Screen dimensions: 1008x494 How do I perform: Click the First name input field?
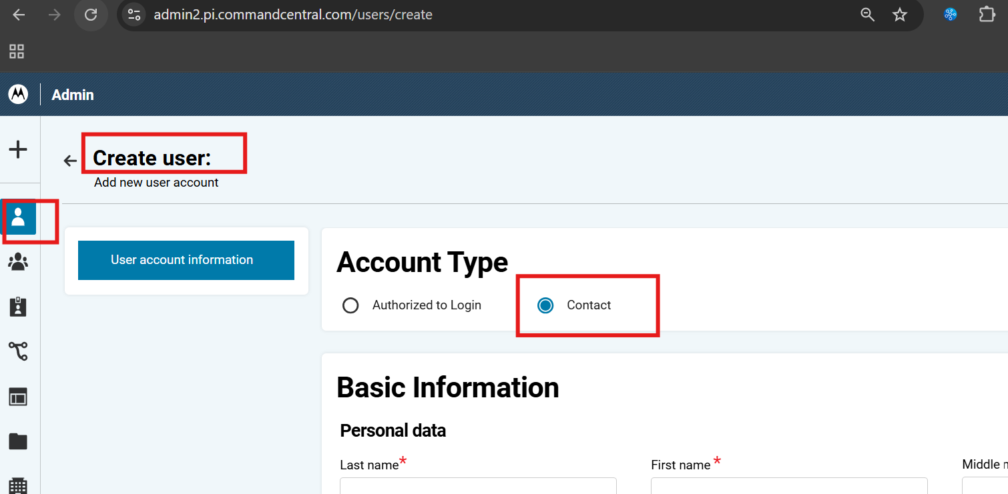point(789,485)
